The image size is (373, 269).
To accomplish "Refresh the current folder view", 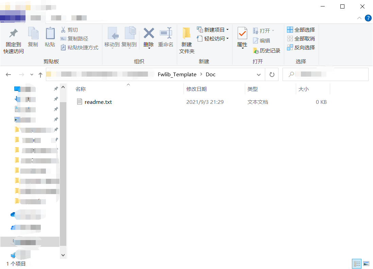I will tap(272, 75).
